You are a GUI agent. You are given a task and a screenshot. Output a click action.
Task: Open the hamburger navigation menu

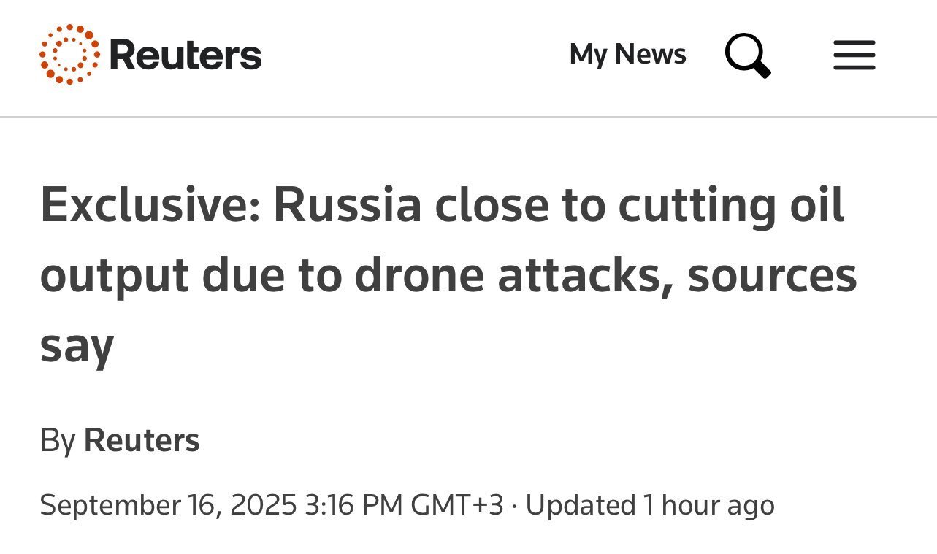pos(854,55)
